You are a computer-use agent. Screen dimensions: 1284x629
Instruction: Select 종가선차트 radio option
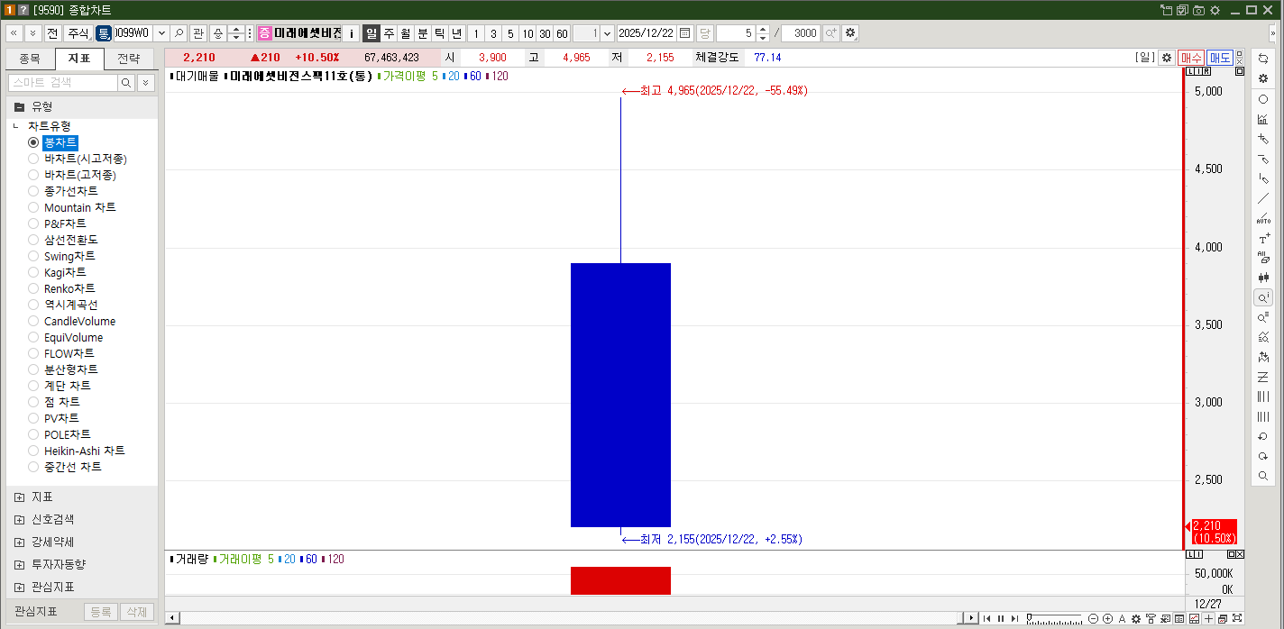pyautogui.click(x=63, y=191)
